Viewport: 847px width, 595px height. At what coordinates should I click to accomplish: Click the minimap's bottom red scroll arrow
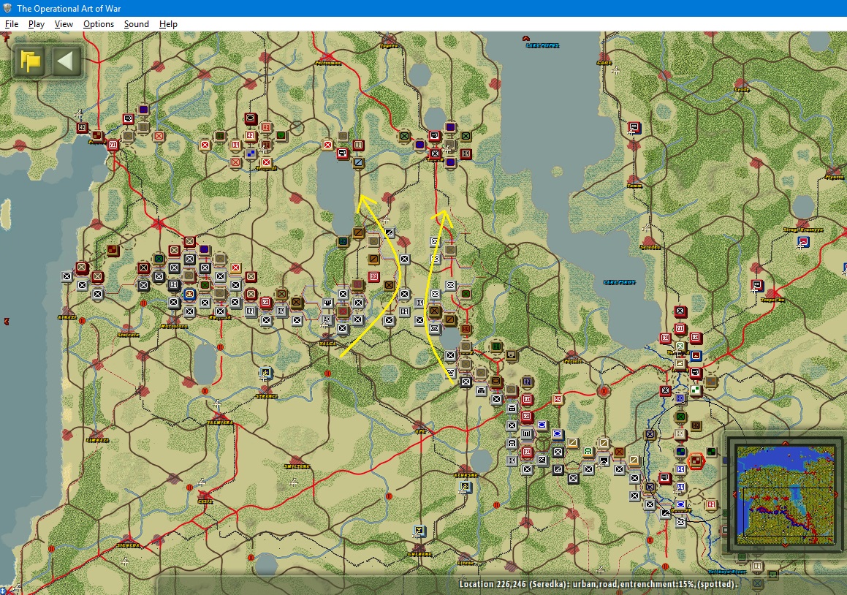(785, 546)
